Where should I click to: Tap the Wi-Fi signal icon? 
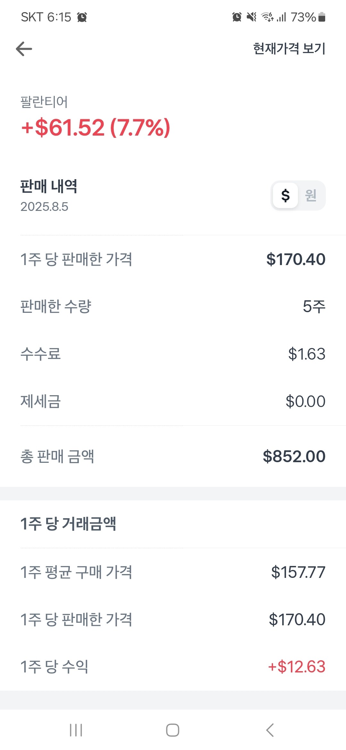point(267,17)
